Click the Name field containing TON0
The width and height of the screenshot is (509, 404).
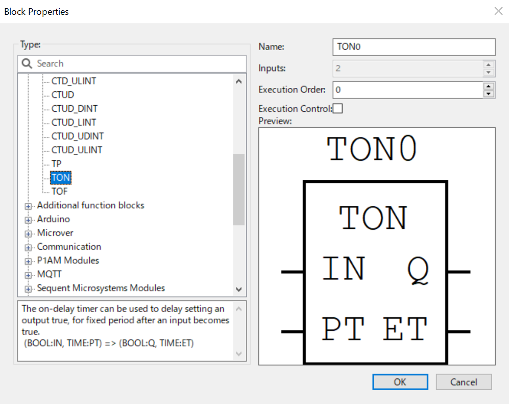pos(414,47)
